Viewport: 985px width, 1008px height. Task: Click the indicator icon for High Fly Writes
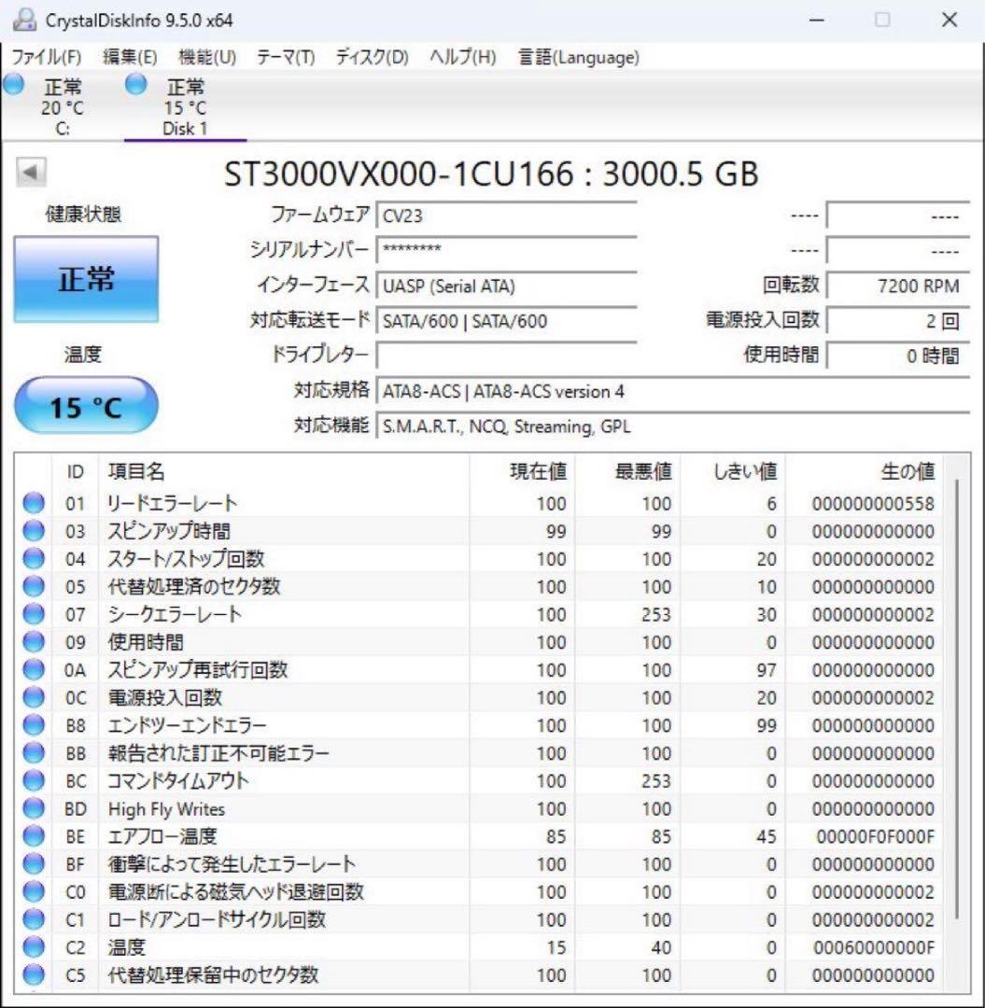pyautogui.click(x=34, y=808)
